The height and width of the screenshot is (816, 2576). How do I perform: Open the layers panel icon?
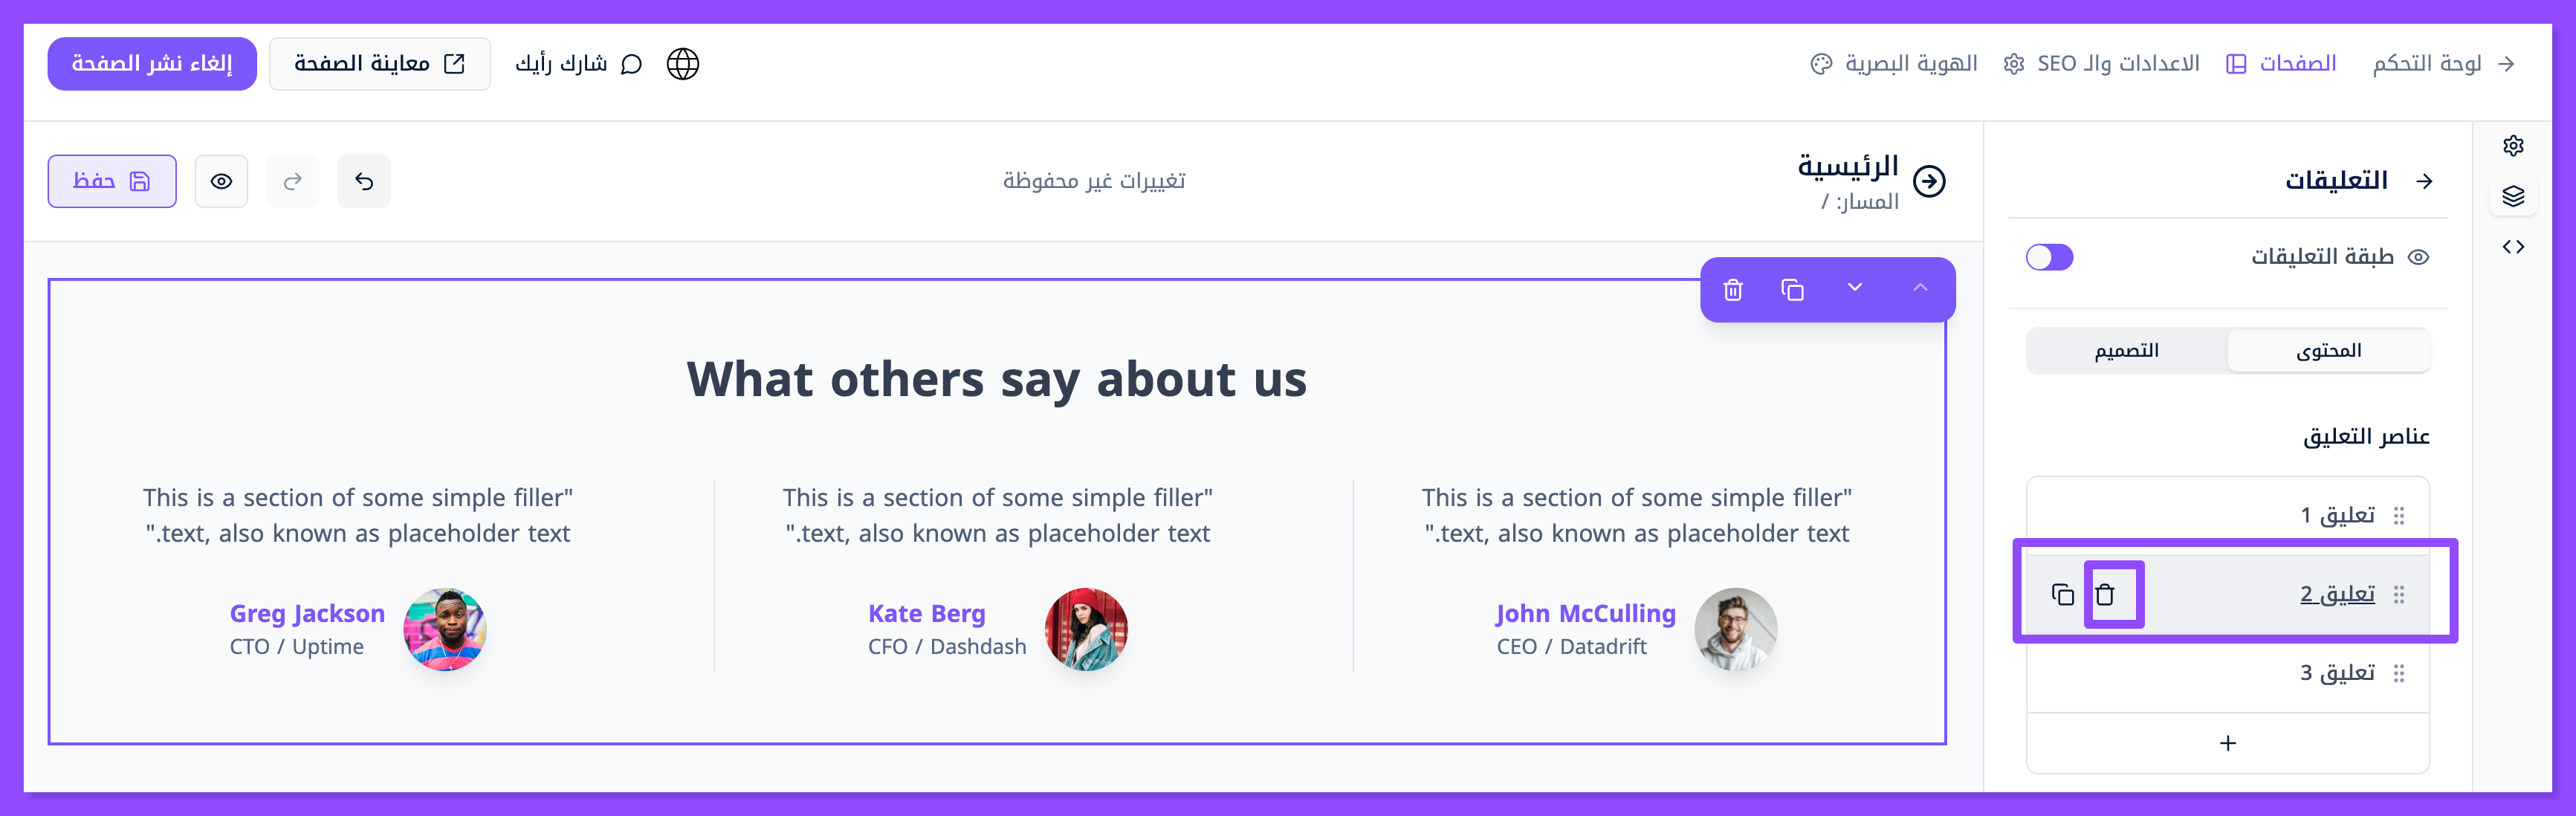pyautogui.click(x=2513, y=196)
